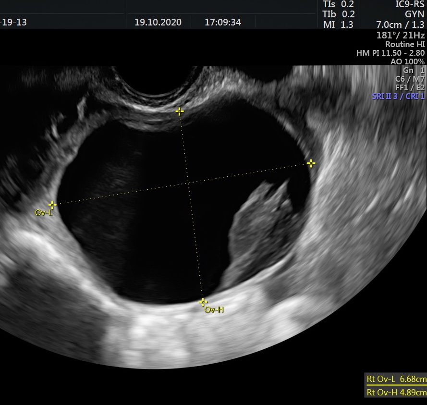Viewport: 427px width, 405px height.
Task: Click the Gn 1 gain parameter
Action: coord(414,70)
